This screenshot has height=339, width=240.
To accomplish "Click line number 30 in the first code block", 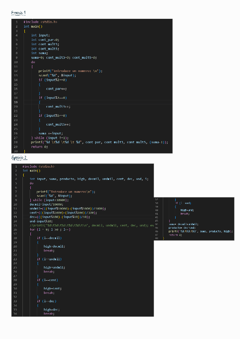I will pyautogui.click(x=16, y=151).
